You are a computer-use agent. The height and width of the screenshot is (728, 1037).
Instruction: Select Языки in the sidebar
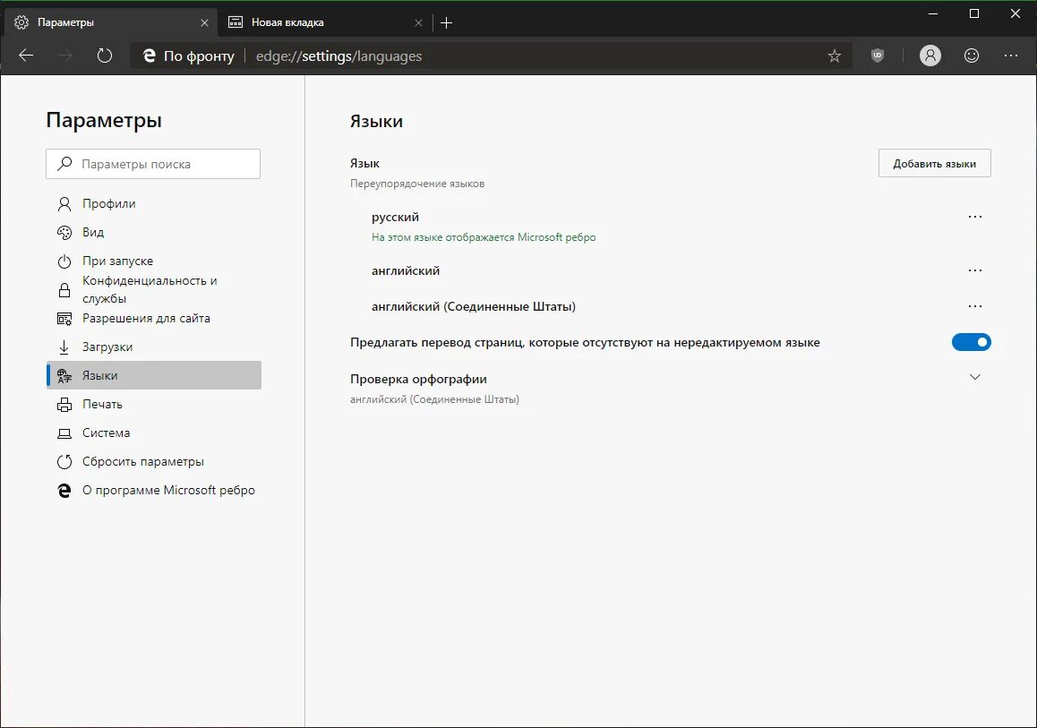point(153,375)
